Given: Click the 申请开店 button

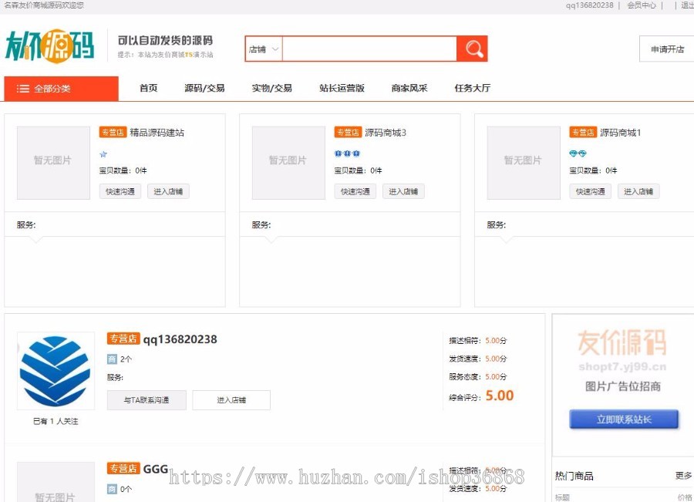Looking at the screenshot, I should tap(667, 49).
